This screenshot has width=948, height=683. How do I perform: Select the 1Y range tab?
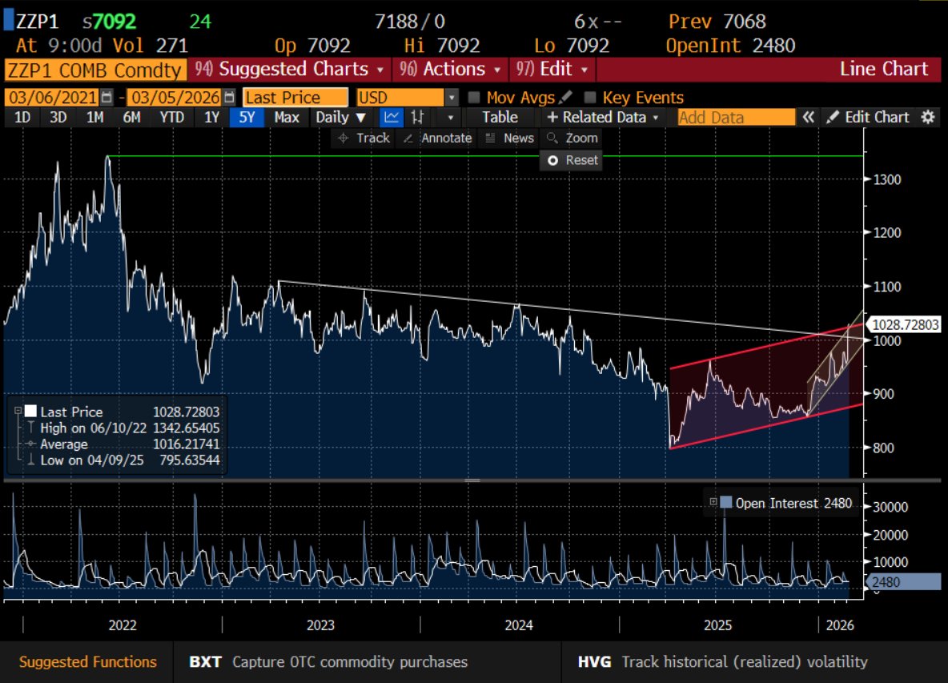click(211, 117)
